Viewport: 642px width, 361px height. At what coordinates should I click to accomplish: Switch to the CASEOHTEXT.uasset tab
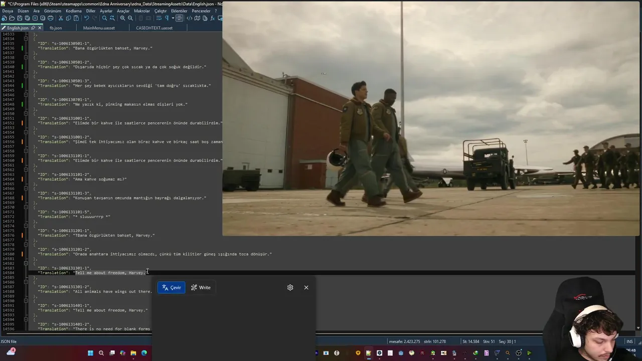(154, 28)
